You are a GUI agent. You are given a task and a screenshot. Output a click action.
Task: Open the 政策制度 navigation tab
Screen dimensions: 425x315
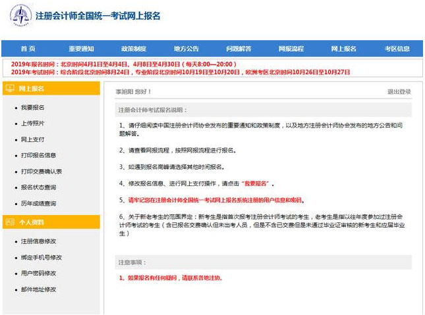[134, 49]
